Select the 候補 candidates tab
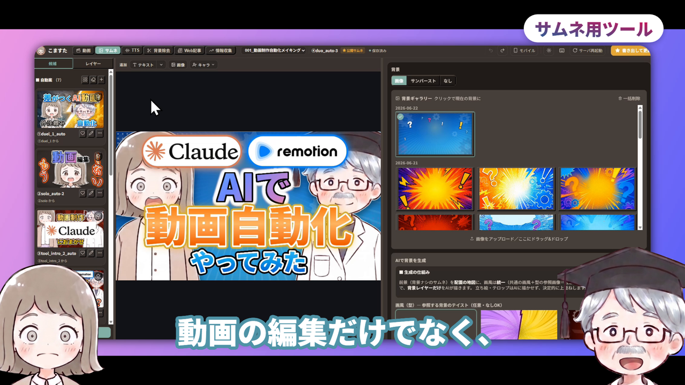The image size is (685, 385). tap(52, 63)
